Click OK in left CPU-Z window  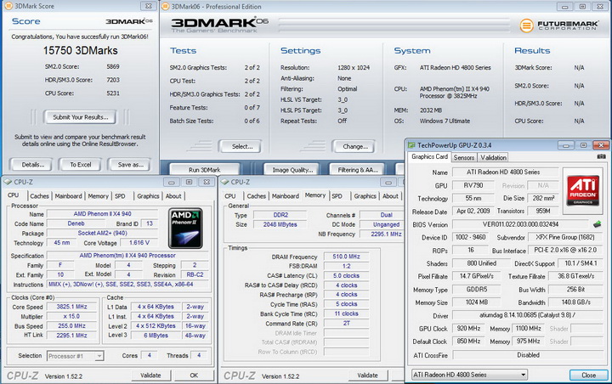click(x=194, y=375)
